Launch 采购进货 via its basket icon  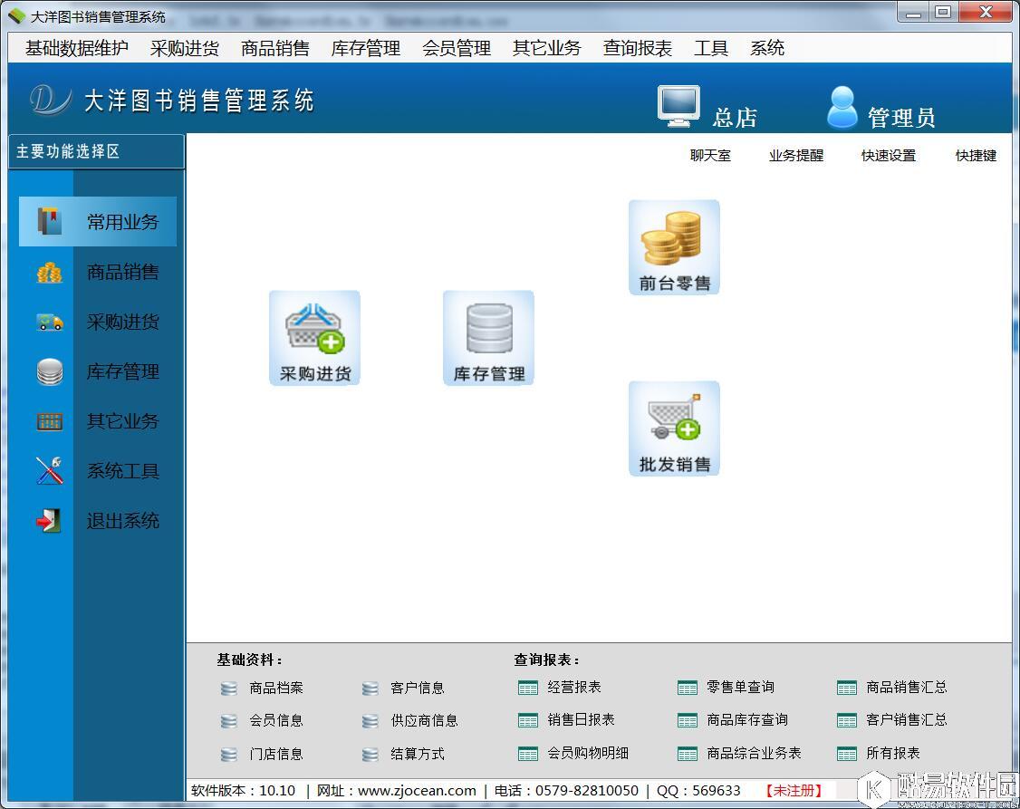313,337
